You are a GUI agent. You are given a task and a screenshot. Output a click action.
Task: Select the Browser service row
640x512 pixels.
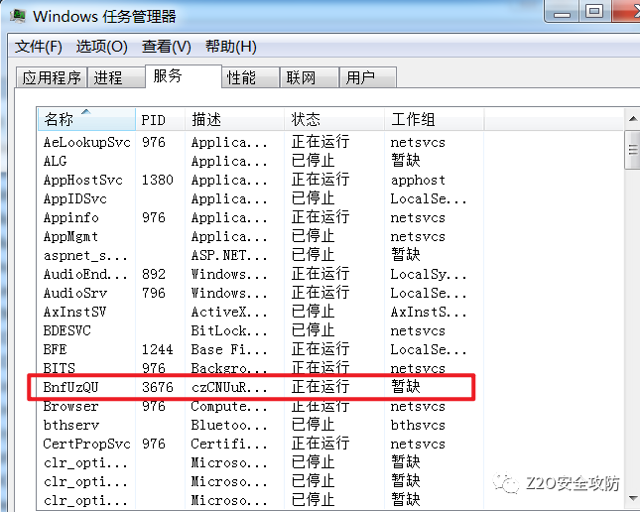pyautogui.click(x=260, y=406)
